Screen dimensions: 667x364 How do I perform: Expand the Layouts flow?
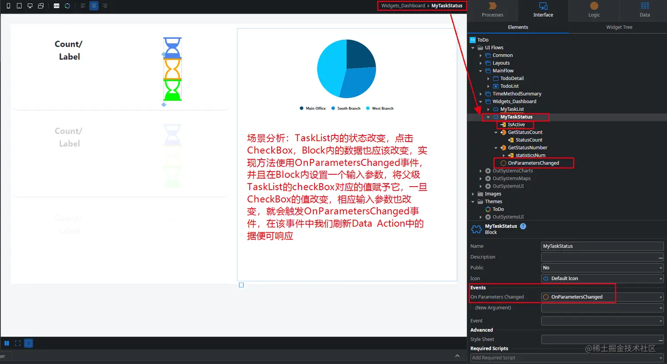(481, 63)
